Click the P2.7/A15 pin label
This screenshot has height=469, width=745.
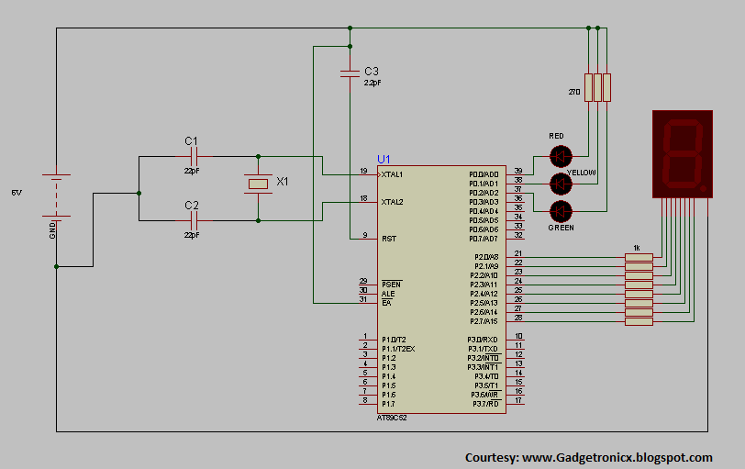[484, 321]
